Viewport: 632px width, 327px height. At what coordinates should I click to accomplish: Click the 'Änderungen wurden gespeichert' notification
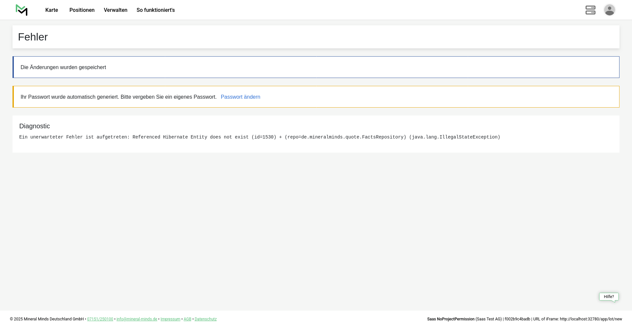click(63, 67)
